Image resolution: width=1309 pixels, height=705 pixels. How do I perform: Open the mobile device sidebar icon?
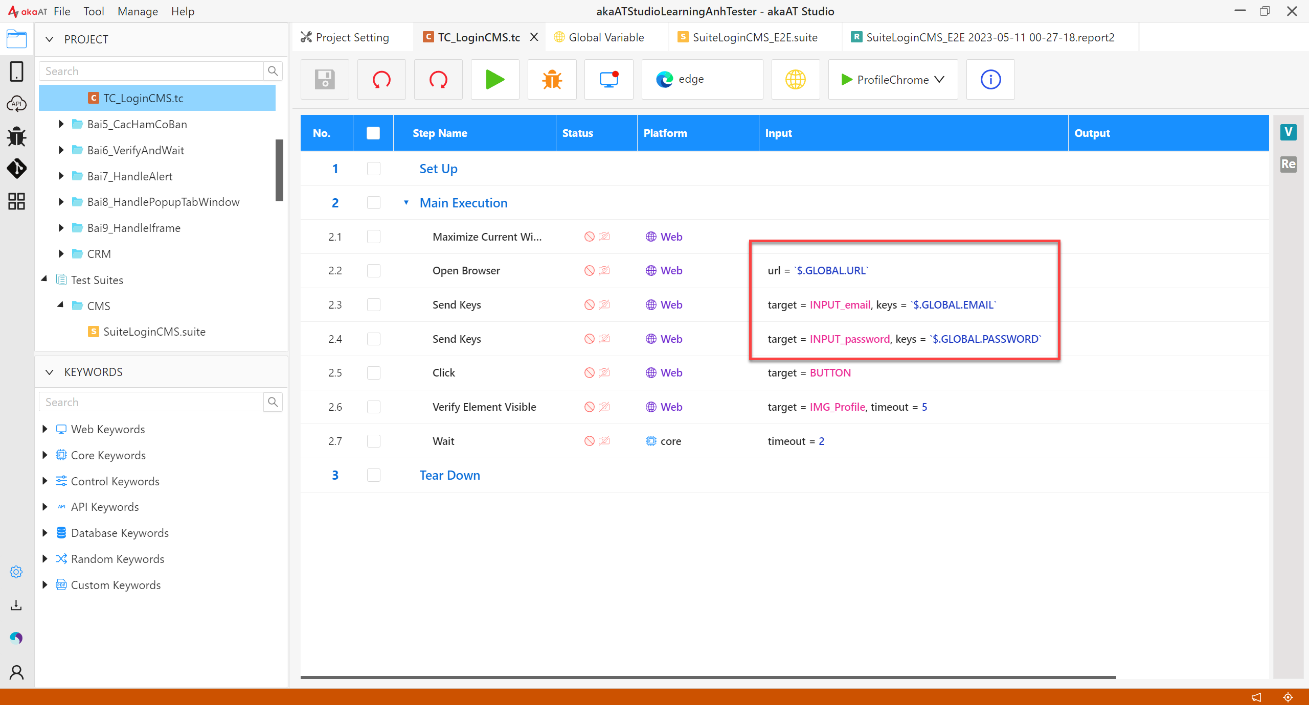click(16, 72)
